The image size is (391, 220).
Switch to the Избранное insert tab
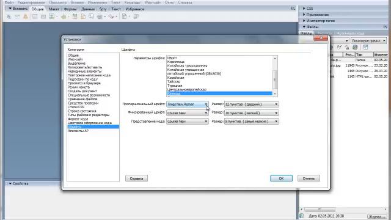coord(135,9)
